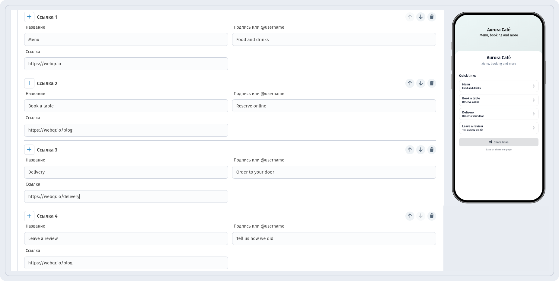
Task: Click Save or share my page text
Action: coord(499,150)
